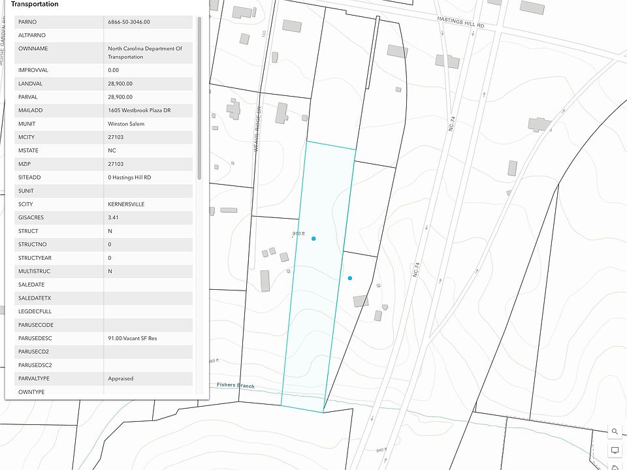
Task: Select the OWNNAME row owner text
Action: tap(145, 52)
